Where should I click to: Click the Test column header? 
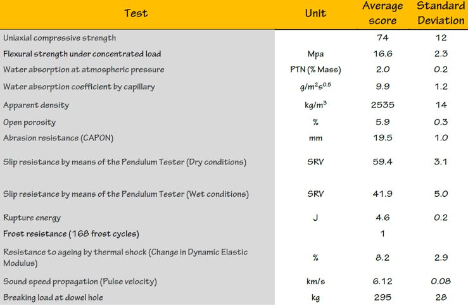point(136,13)
